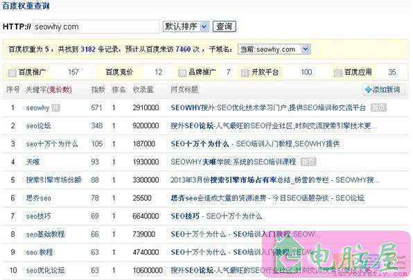This screenshot has width=413, height=280.
Task: Click the arrow icon beside 添加新词
Action: point(368,89)
